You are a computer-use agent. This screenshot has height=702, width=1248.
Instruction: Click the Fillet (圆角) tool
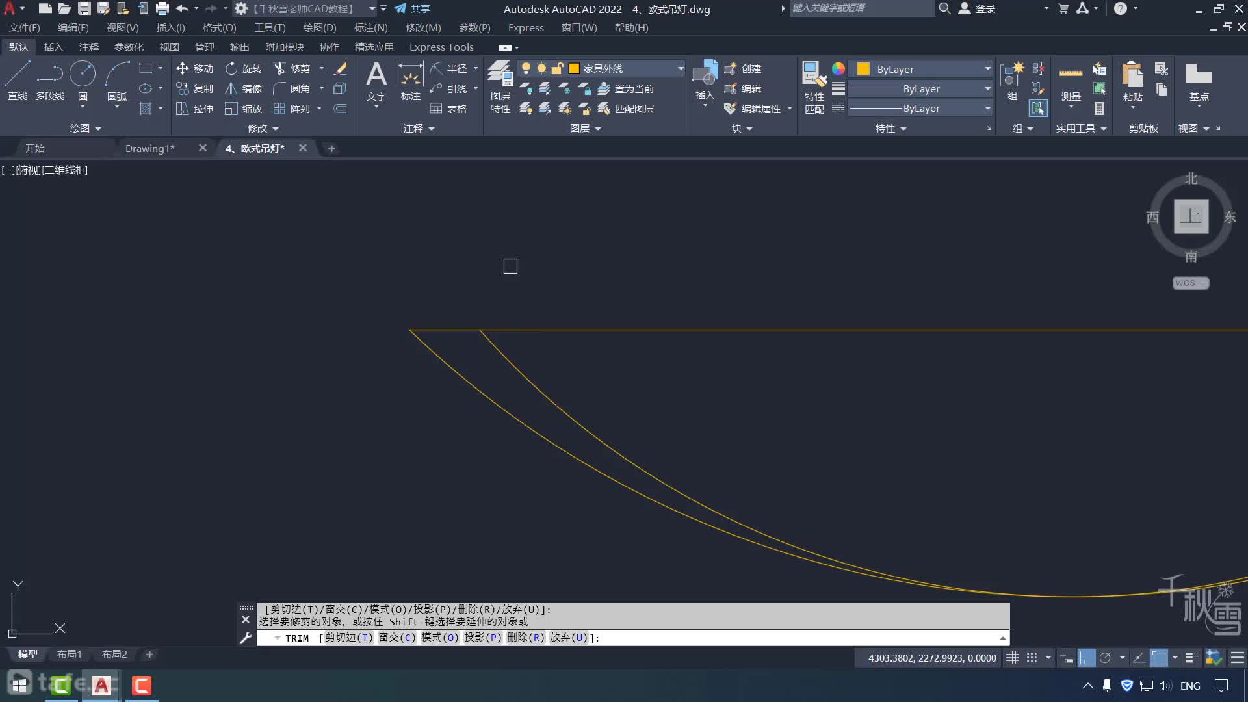point(292,88)
